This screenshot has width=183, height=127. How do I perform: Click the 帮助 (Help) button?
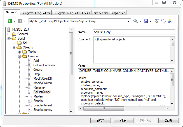click(168, 121)
